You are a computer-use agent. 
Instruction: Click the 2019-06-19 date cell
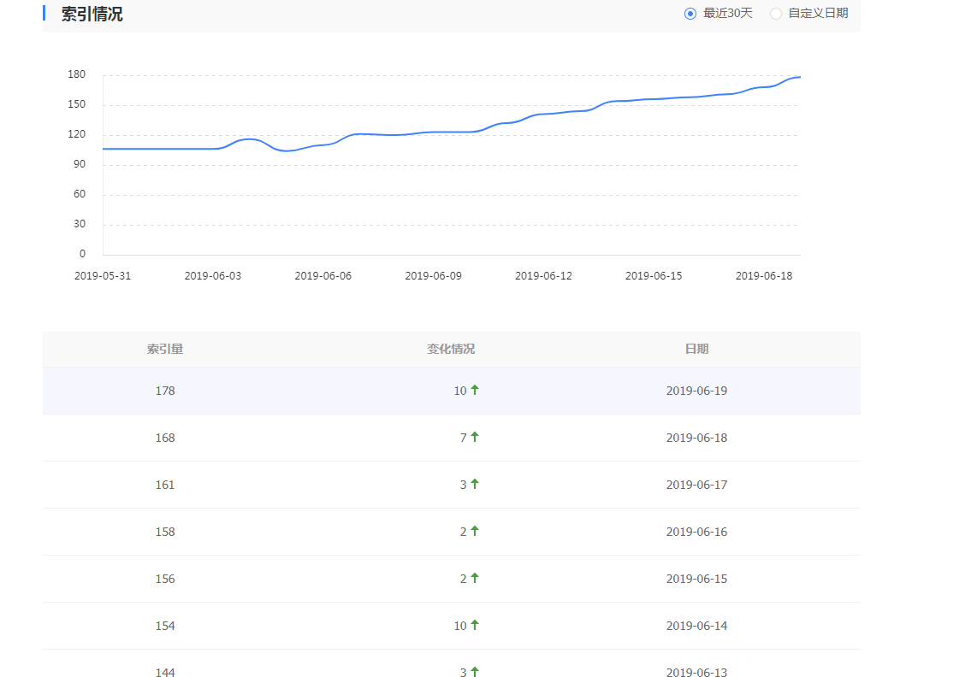click(x=696, y=391)
